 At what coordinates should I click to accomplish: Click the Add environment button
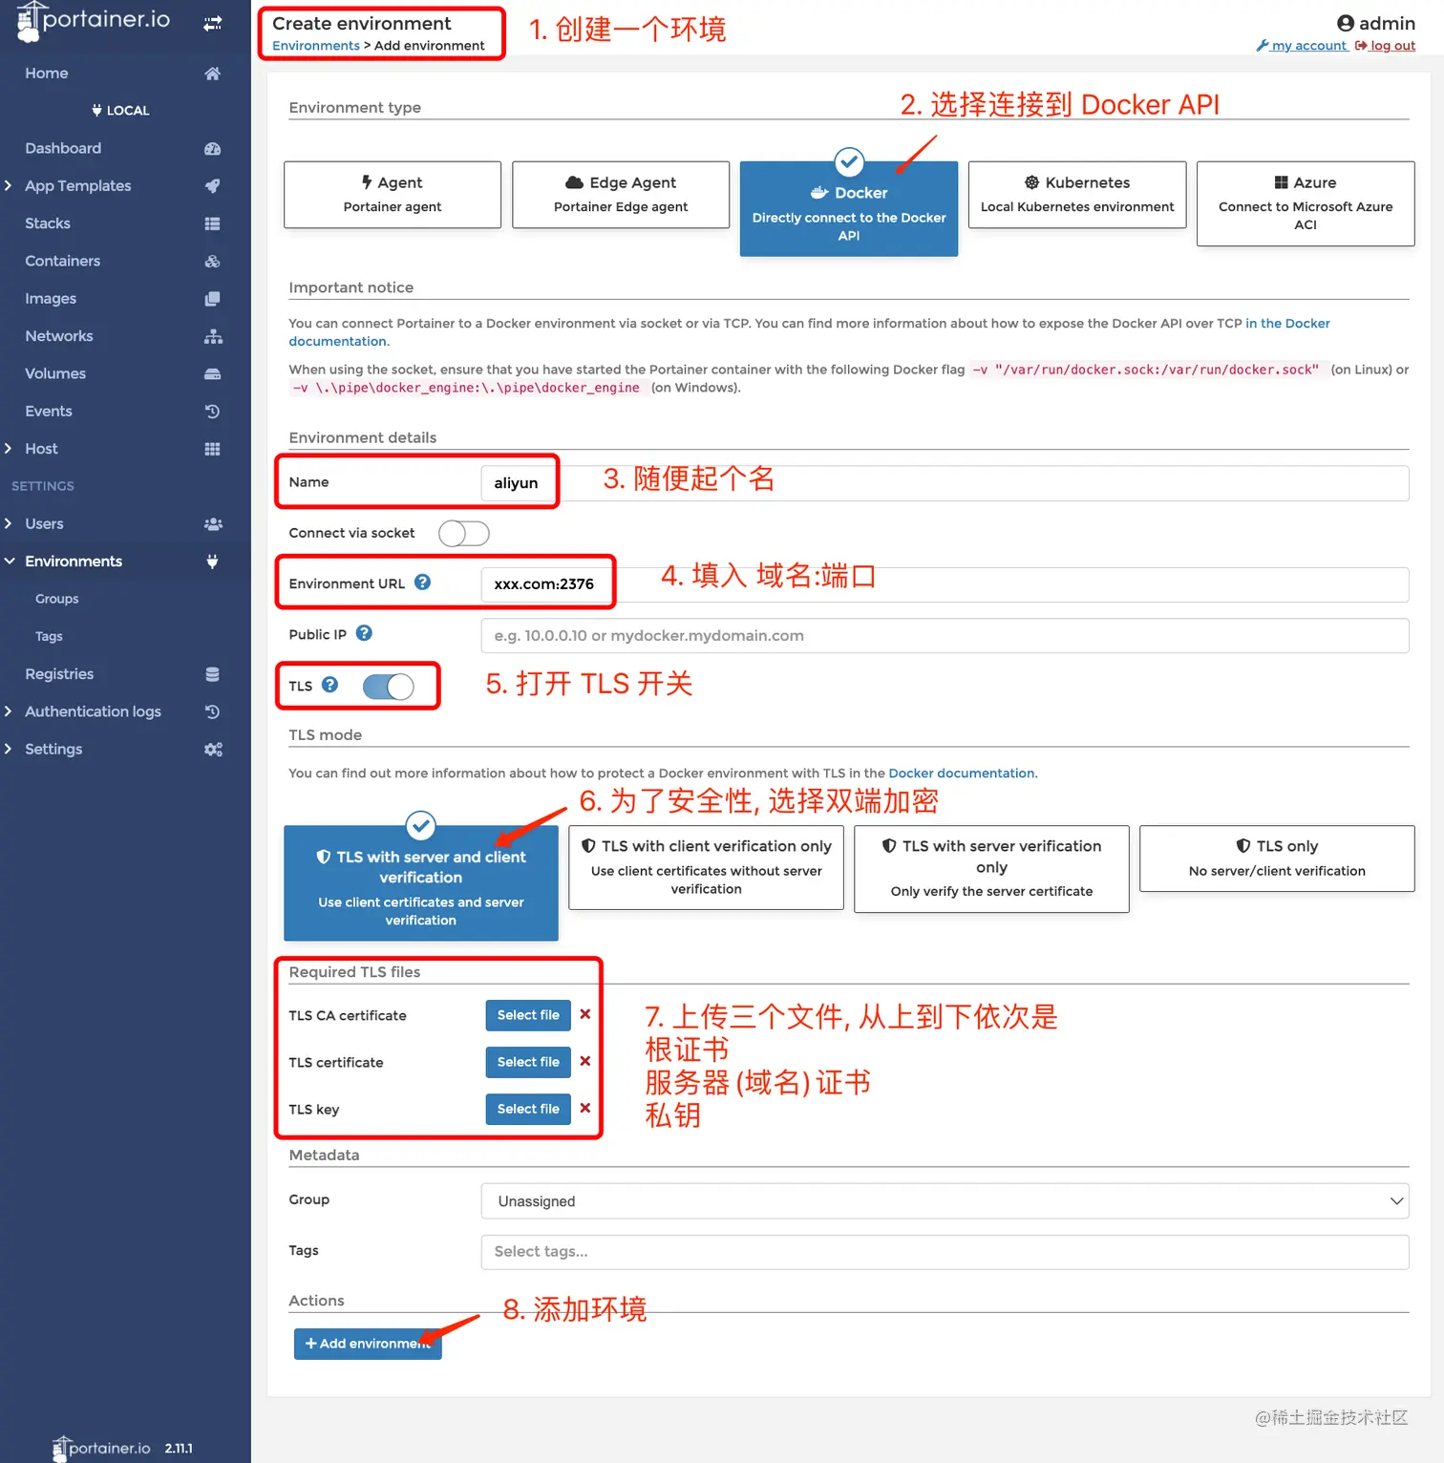point(368,1344)
